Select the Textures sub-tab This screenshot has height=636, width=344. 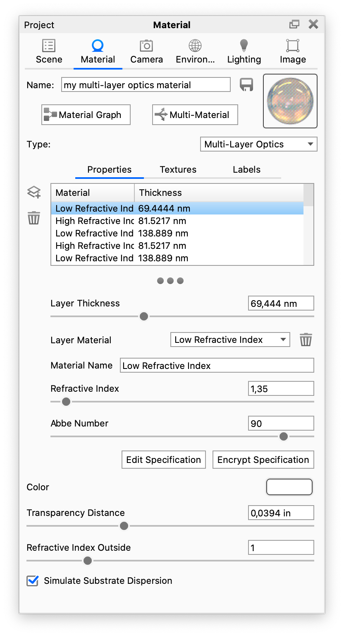point(178,169)
